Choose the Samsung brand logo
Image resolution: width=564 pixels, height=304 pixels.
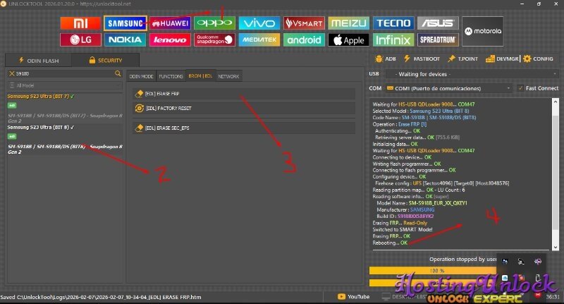point(125,23)
